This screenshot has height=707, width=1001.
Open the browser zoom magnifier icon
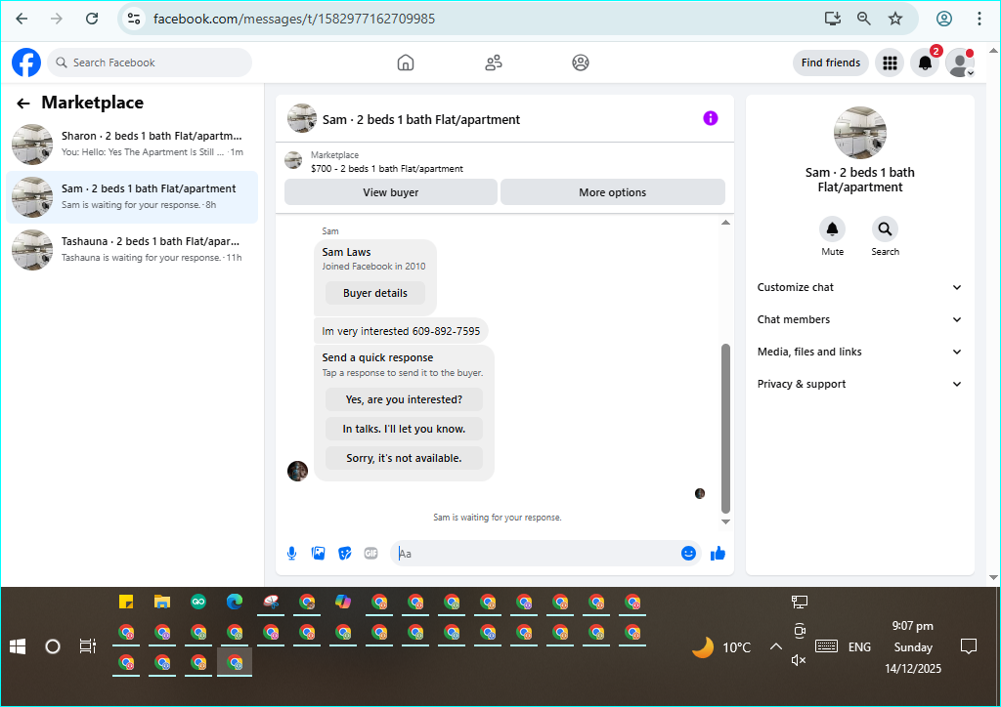point(864,19)
